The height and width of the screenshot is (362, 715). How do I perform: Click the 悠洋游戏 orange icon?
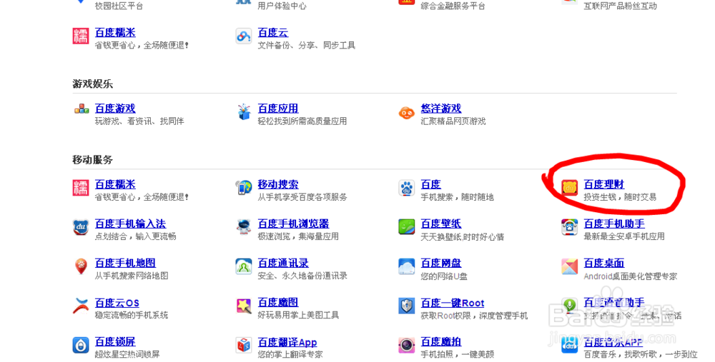point(406,112)
